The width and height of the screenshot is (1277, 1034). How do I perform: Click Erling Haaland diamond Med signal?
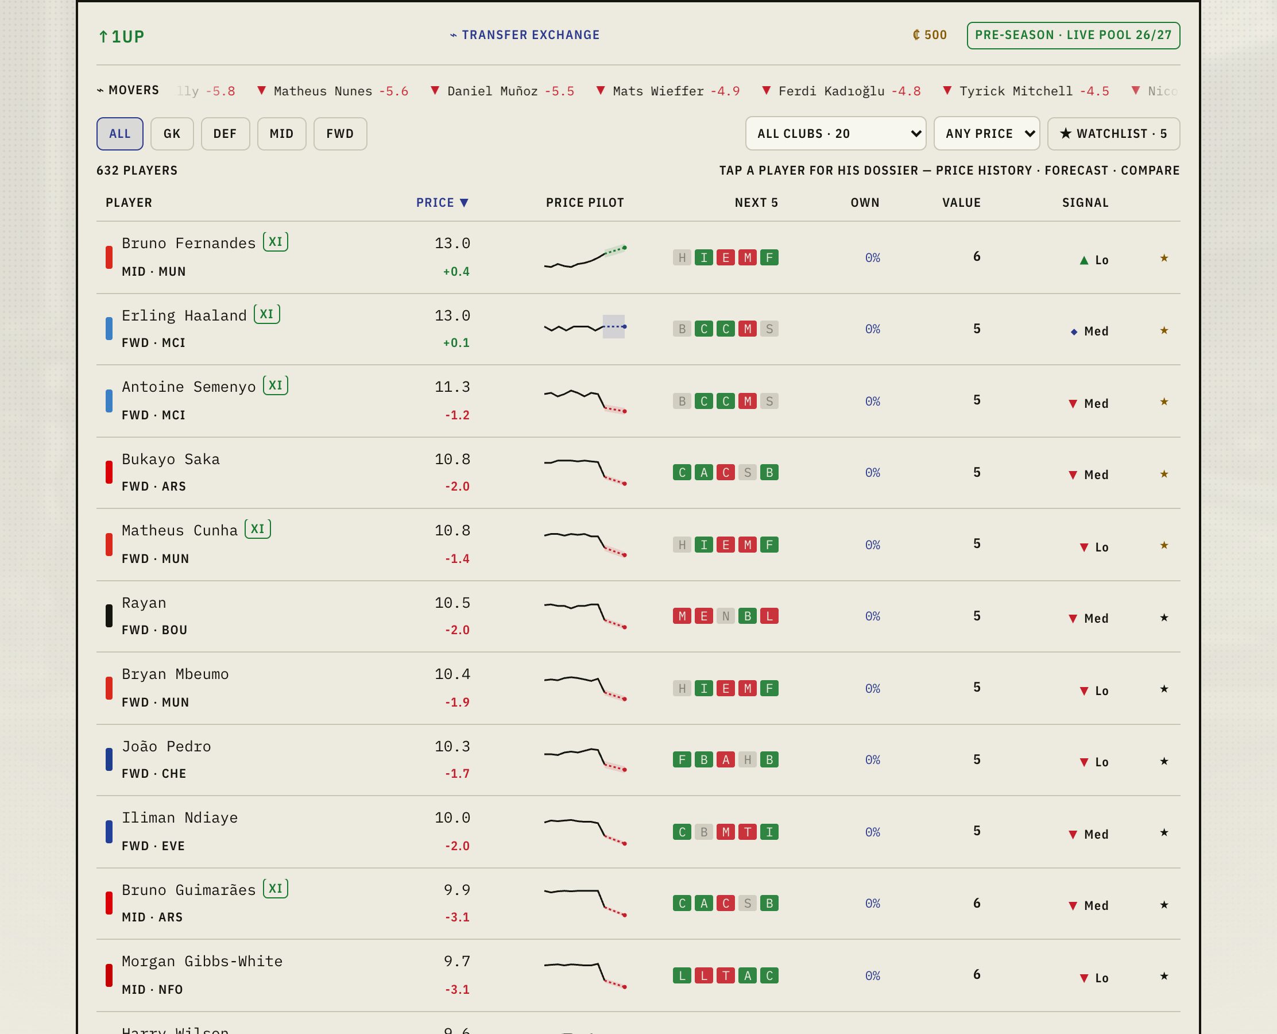point(1089,331)
